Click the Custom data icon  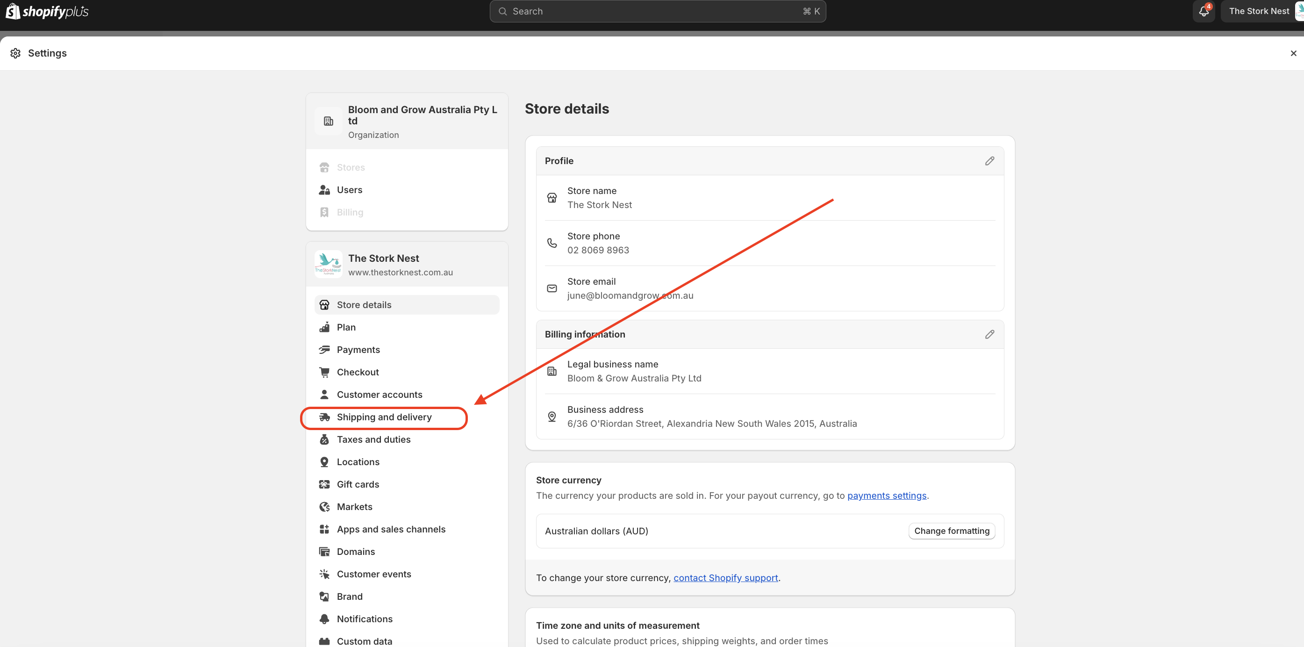(x=324, y=641)
